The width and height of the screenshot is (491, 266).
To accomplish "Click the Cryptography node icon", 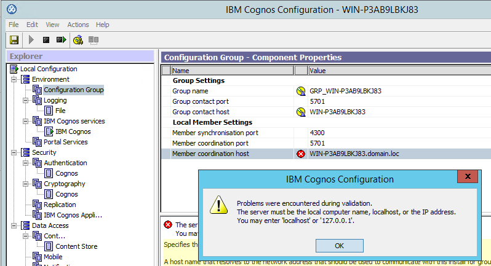I will 38,184.
